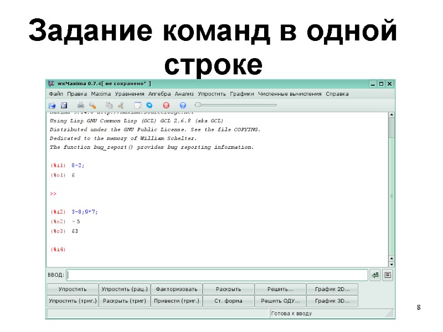Screen dimensions: 443x332
Task: Click the Save floppy disk icon
Action: tap(64, 105)
